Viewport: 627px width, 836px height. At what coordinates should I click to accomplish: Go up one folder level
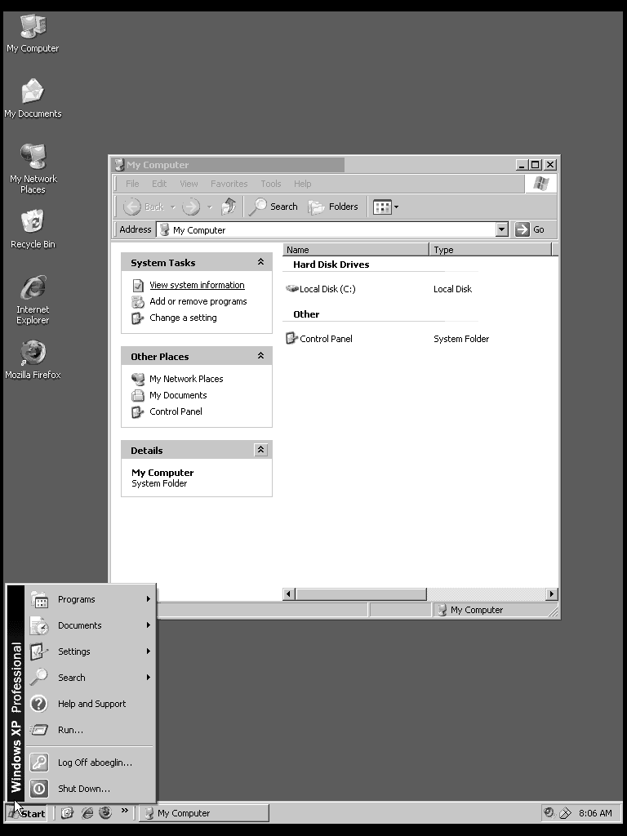point(229,207)
